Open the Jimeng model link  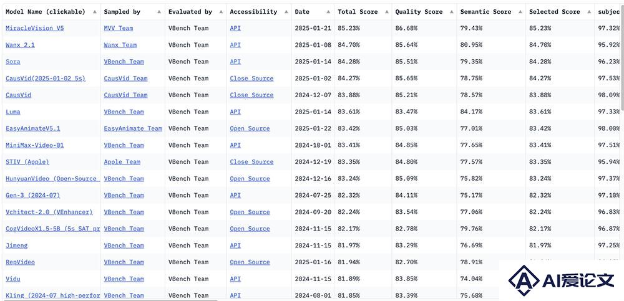click(x=17, y=246)
